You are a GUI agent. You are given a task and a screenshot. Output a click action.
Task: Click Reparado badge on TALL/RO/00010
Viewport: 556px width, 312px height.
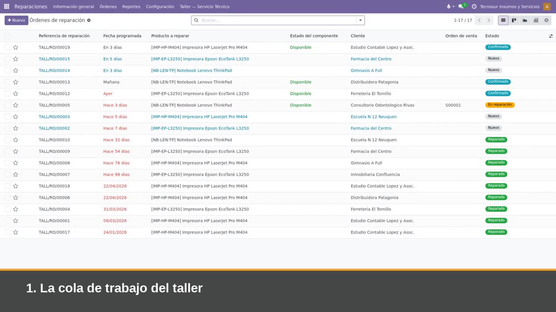tap(496, 140)
